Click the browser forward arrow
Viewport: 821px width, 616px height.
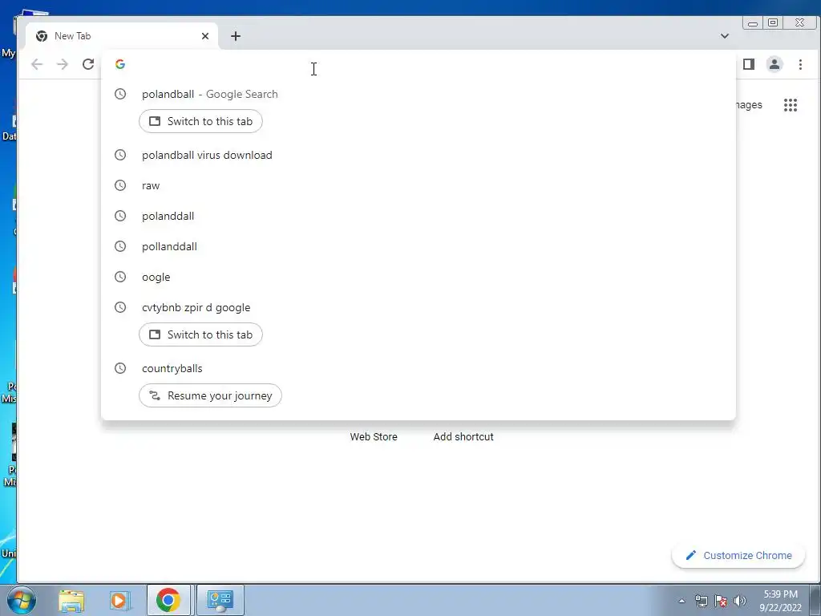click(63, 64)
